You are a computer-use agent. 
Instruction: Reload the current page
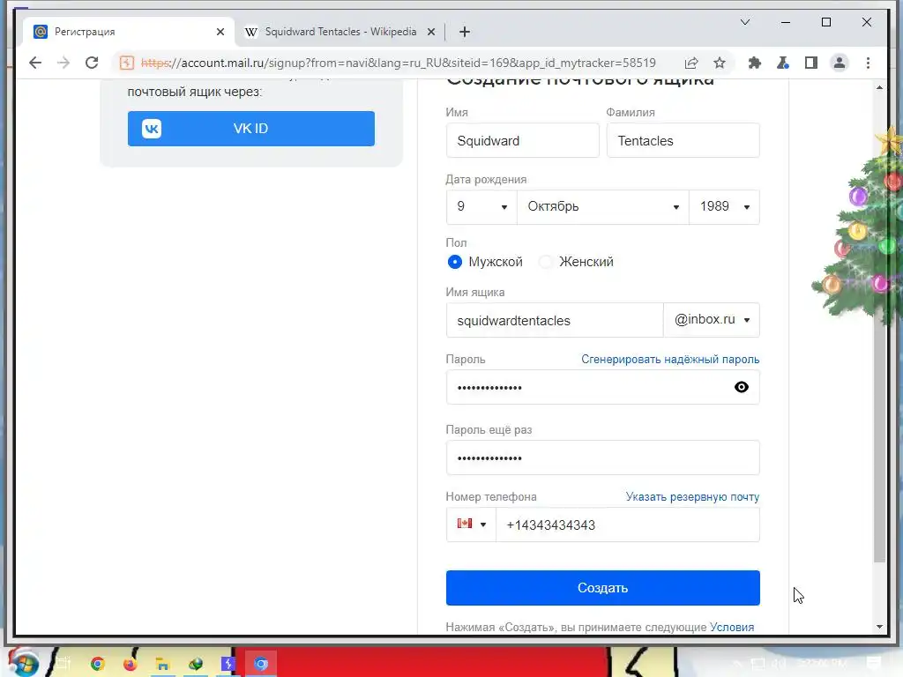92,63
